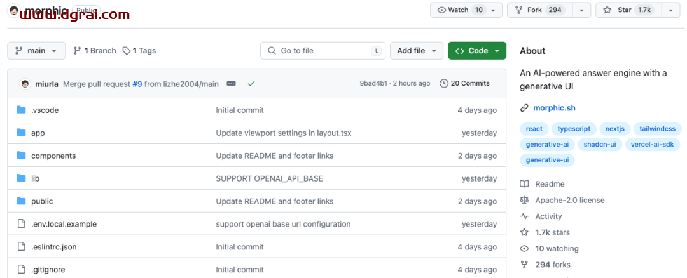Click the .gitignore file icon
The width and height of the screenshot is (687, 278).
coord(21,269)
